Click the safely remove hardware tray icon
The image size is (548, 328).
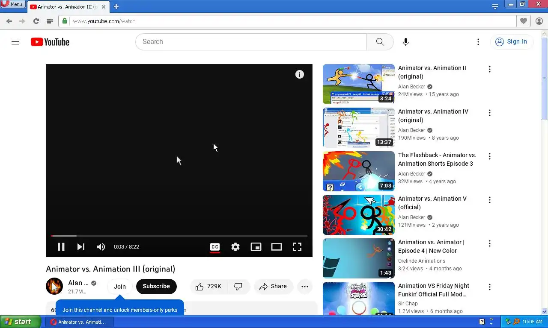coord(509,322)
